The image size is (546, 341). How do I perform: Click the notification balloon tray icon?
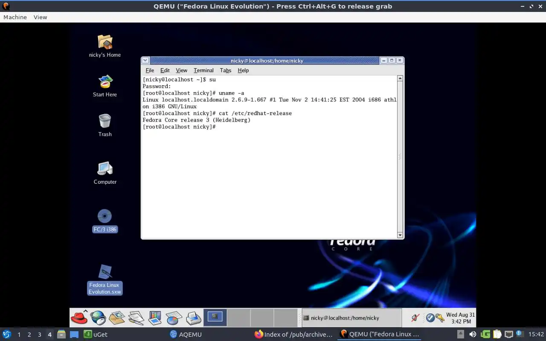point(520,334)
